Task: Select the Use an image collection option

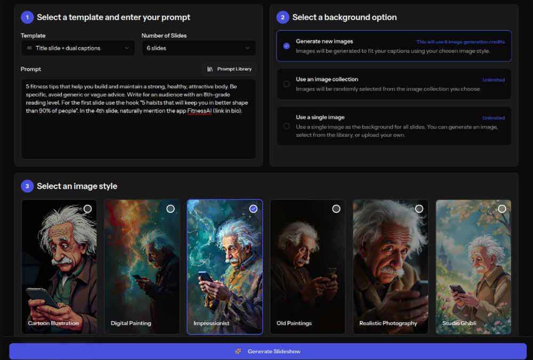Action: coord(287,84)
